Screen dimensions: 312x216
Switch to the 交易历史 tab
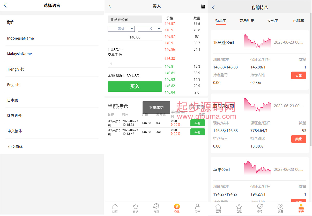click(247, 21)
